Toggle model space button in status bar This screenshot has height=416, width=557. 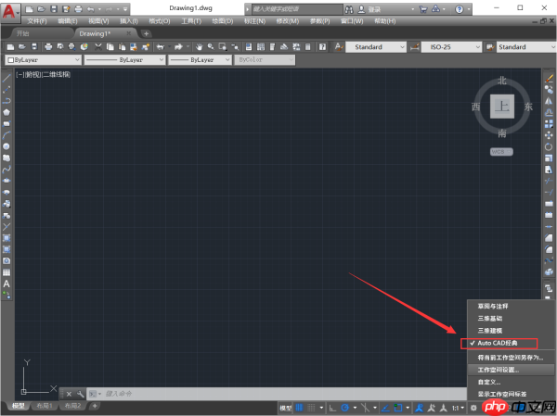tap(286, 408)
